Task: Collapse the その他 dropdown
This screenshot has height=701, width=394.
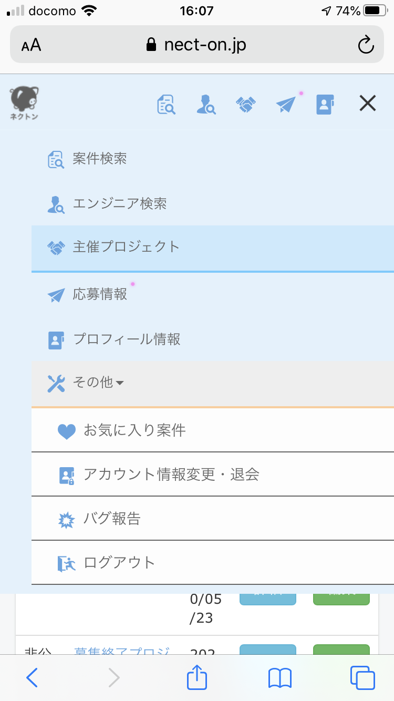Action: tap(213, 384)
